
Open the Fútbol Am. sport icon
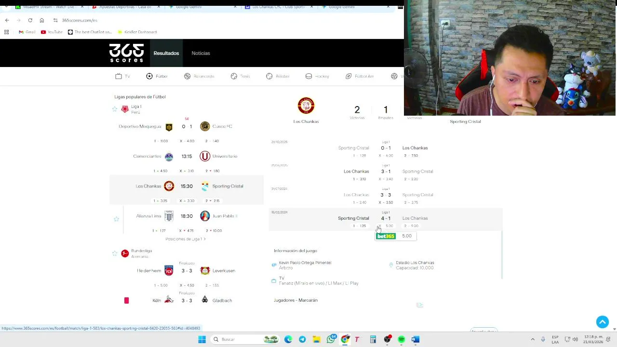pos(349,76)
